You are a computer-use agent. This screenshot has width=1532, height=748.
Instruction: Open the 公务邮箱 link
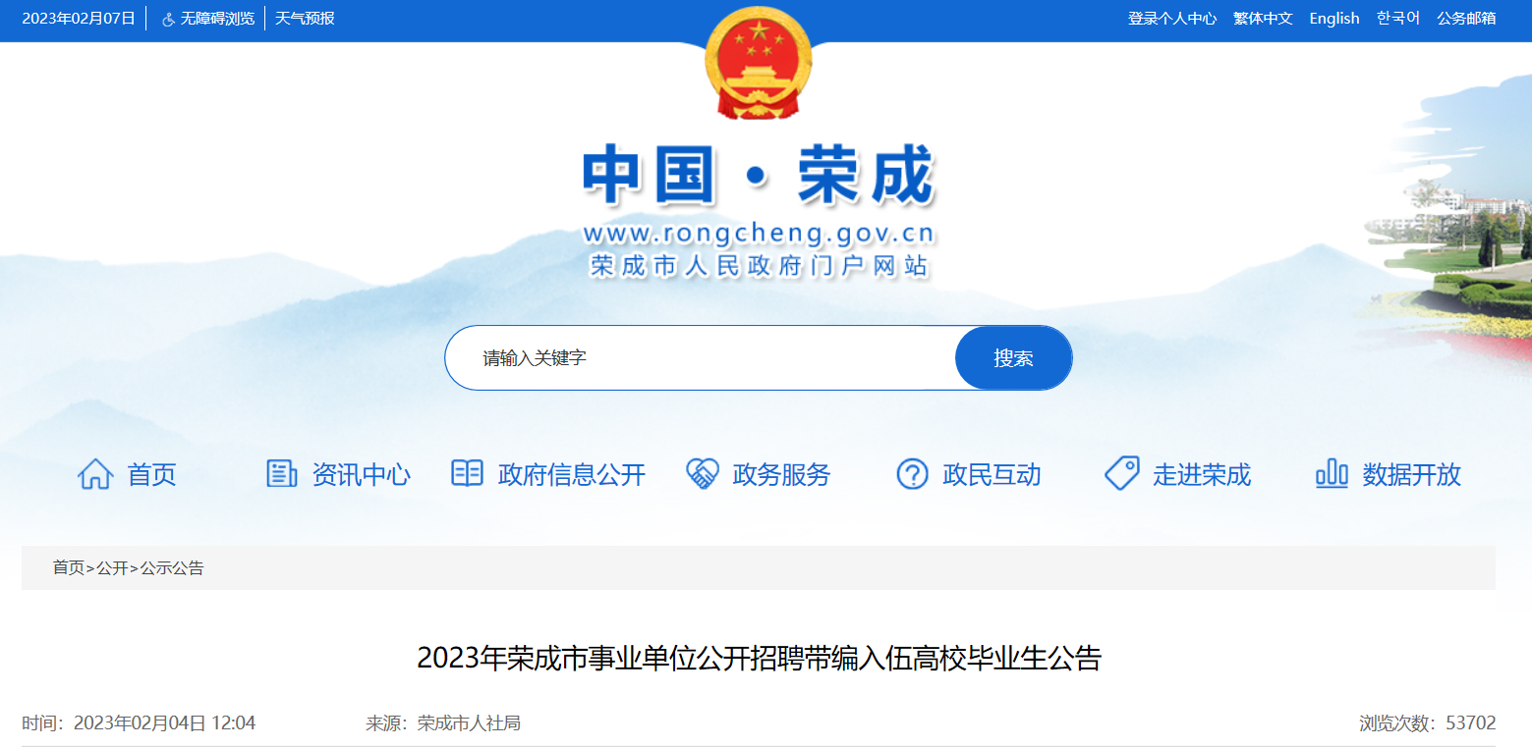click(x=1466, y=19)
